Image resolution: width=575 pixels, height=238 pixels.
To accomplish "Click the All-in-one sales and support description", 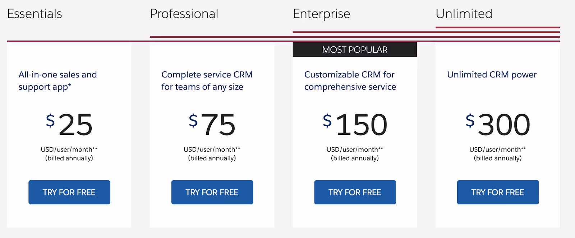I will 57,80.
